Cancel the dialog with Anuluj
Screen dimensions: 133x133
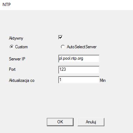(x=91, y=122)
